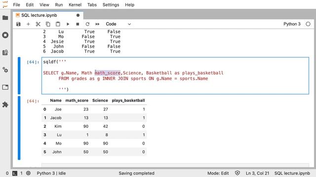Click the Science column header
Image resolution: width=316 pixels, height=177 pixels.
(100, 100)
